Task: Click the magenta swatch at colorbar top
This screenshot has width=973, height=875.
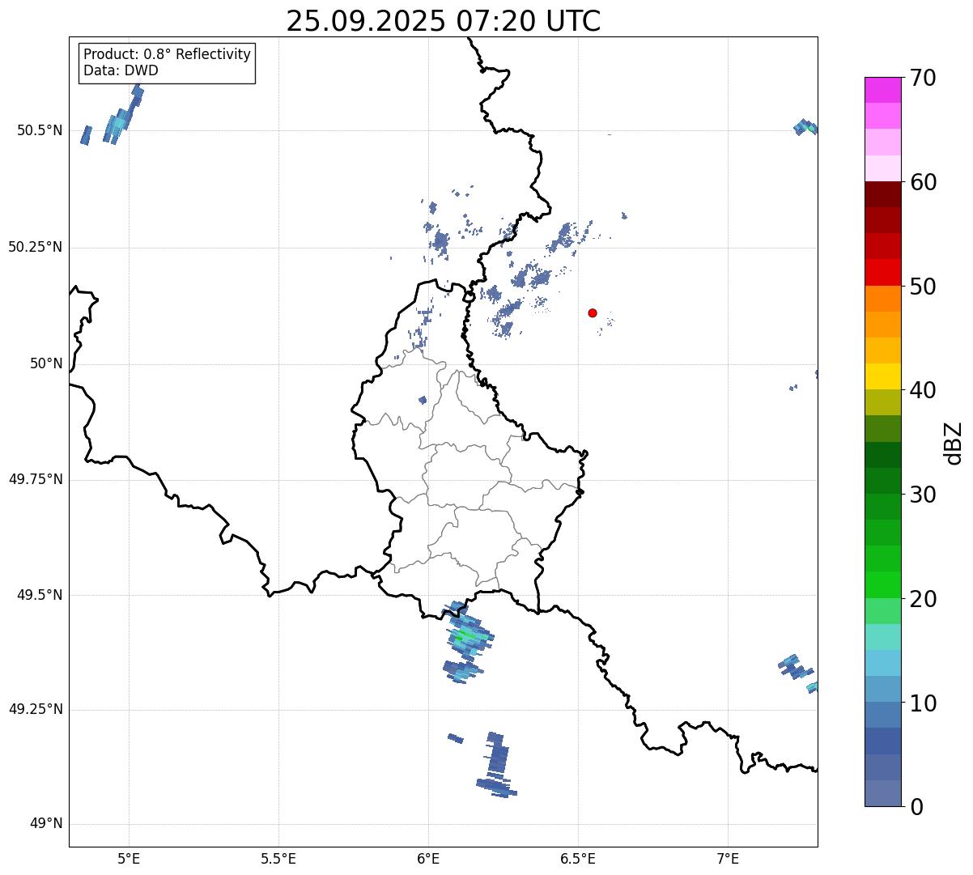Action: [x=882, y=90]
